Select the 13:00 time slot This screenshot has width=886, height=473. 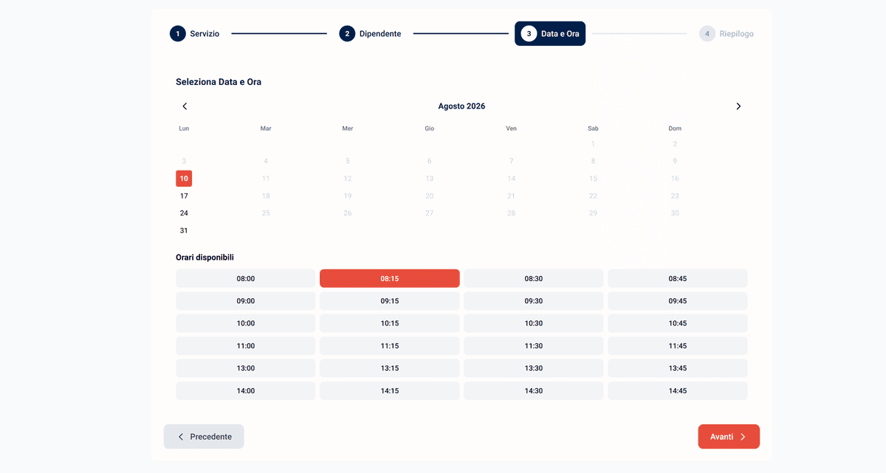pyautogui.click(x=246, y=369)
